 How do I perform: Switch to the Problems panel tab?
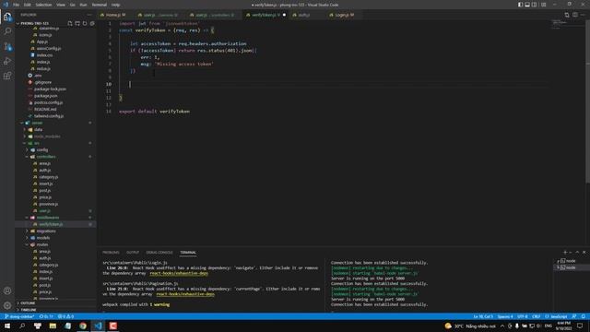pos(111,252)
